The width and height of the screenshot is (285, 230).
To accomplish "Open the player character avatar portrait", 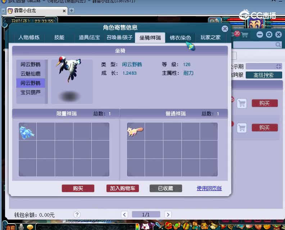I will pos(256,23).
